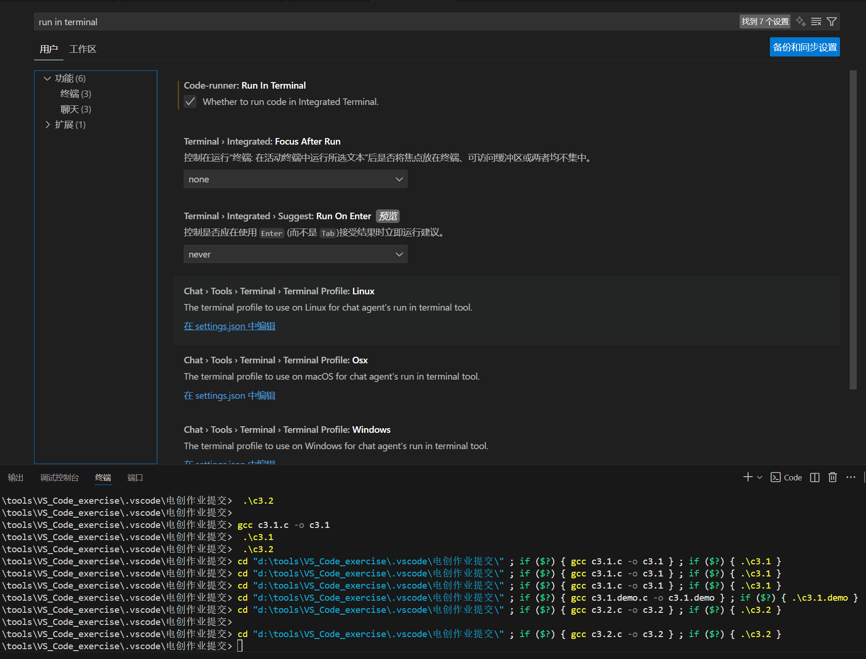Click 'Code-runner: Run In Terminal' setting title

245,85
